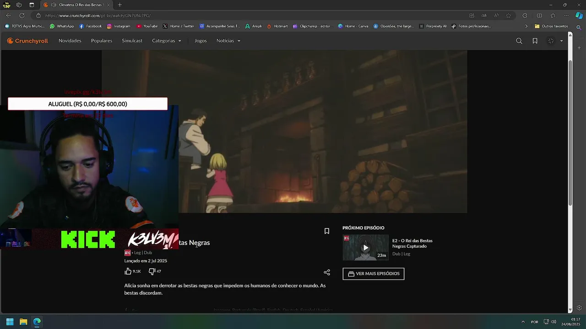Mute the tab via speaker icon
586x329 pixels.
point(54,5)
